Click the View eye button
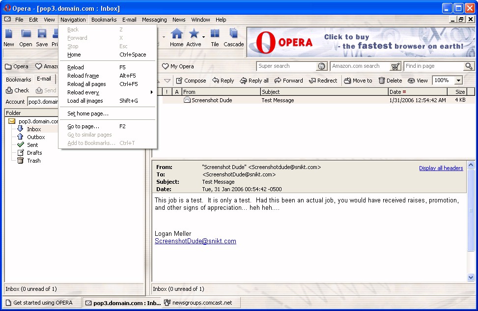478x311 pixels. tap(418, 81)
